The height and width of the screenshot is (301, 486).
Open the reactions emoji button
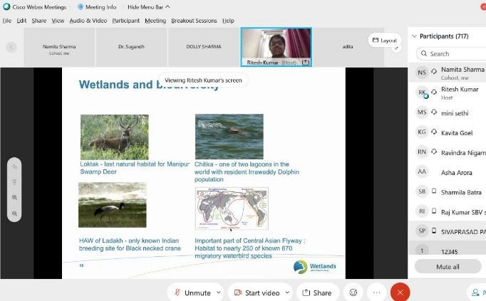coord(353,292)
